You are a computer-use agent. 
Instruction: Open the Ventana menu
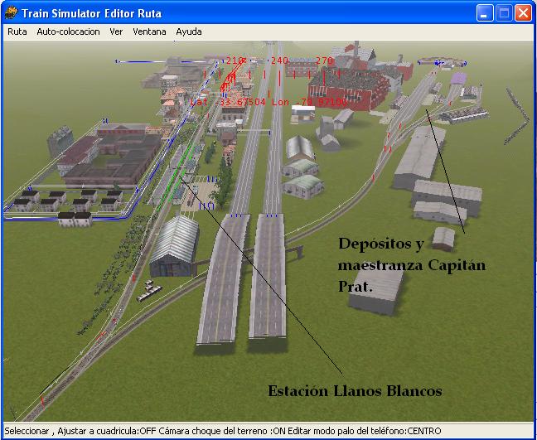(x=149, y=31)
